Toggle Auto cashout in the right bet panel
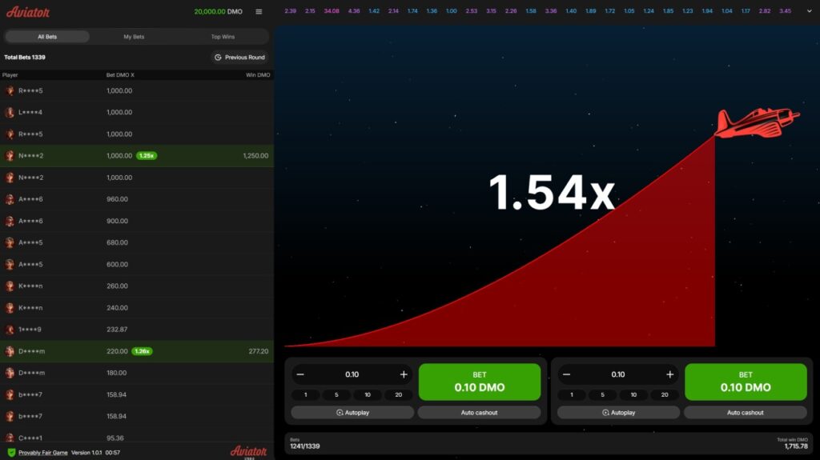Viewport: 820px width, 460px height. pyautogui.click(x=746, y=413)
